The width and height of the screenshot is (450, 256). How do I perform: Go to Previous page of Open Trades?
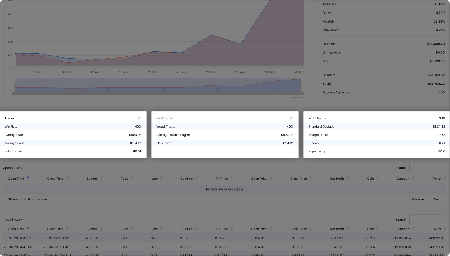click(418, 199)
